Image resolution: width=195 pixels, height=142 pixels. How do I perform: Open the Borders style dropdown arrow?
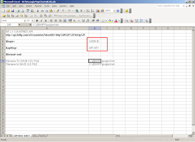click(x=106, y=21)
